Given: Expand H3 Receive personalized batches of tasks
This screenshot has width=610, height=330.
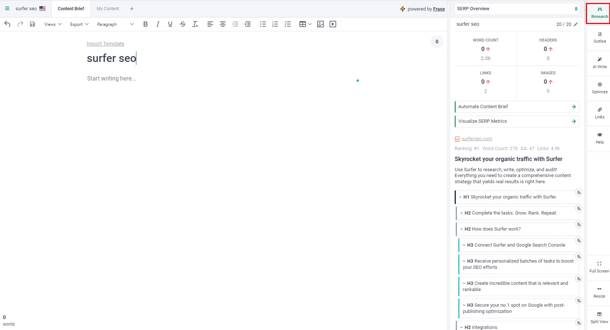Looking at the screenshot, I should (x=464, y=261).
